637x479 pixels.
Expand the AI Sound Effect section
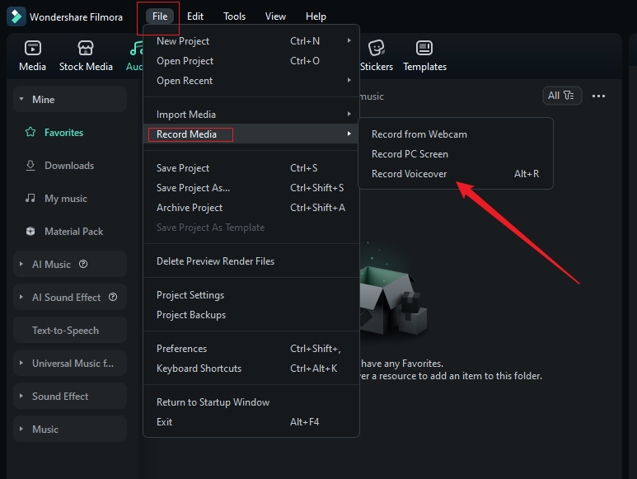(21, 297)
